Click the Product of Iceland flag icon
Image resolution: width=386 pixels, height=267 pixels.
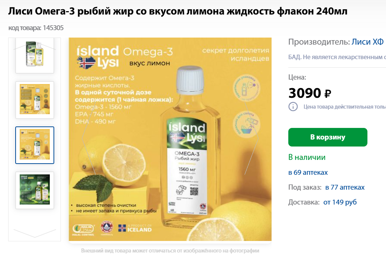122,228
